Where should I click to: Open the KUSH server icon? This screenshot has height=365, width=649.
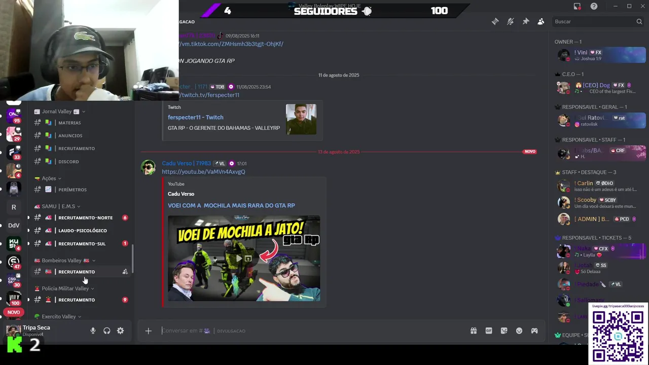[x=14, y=243]
